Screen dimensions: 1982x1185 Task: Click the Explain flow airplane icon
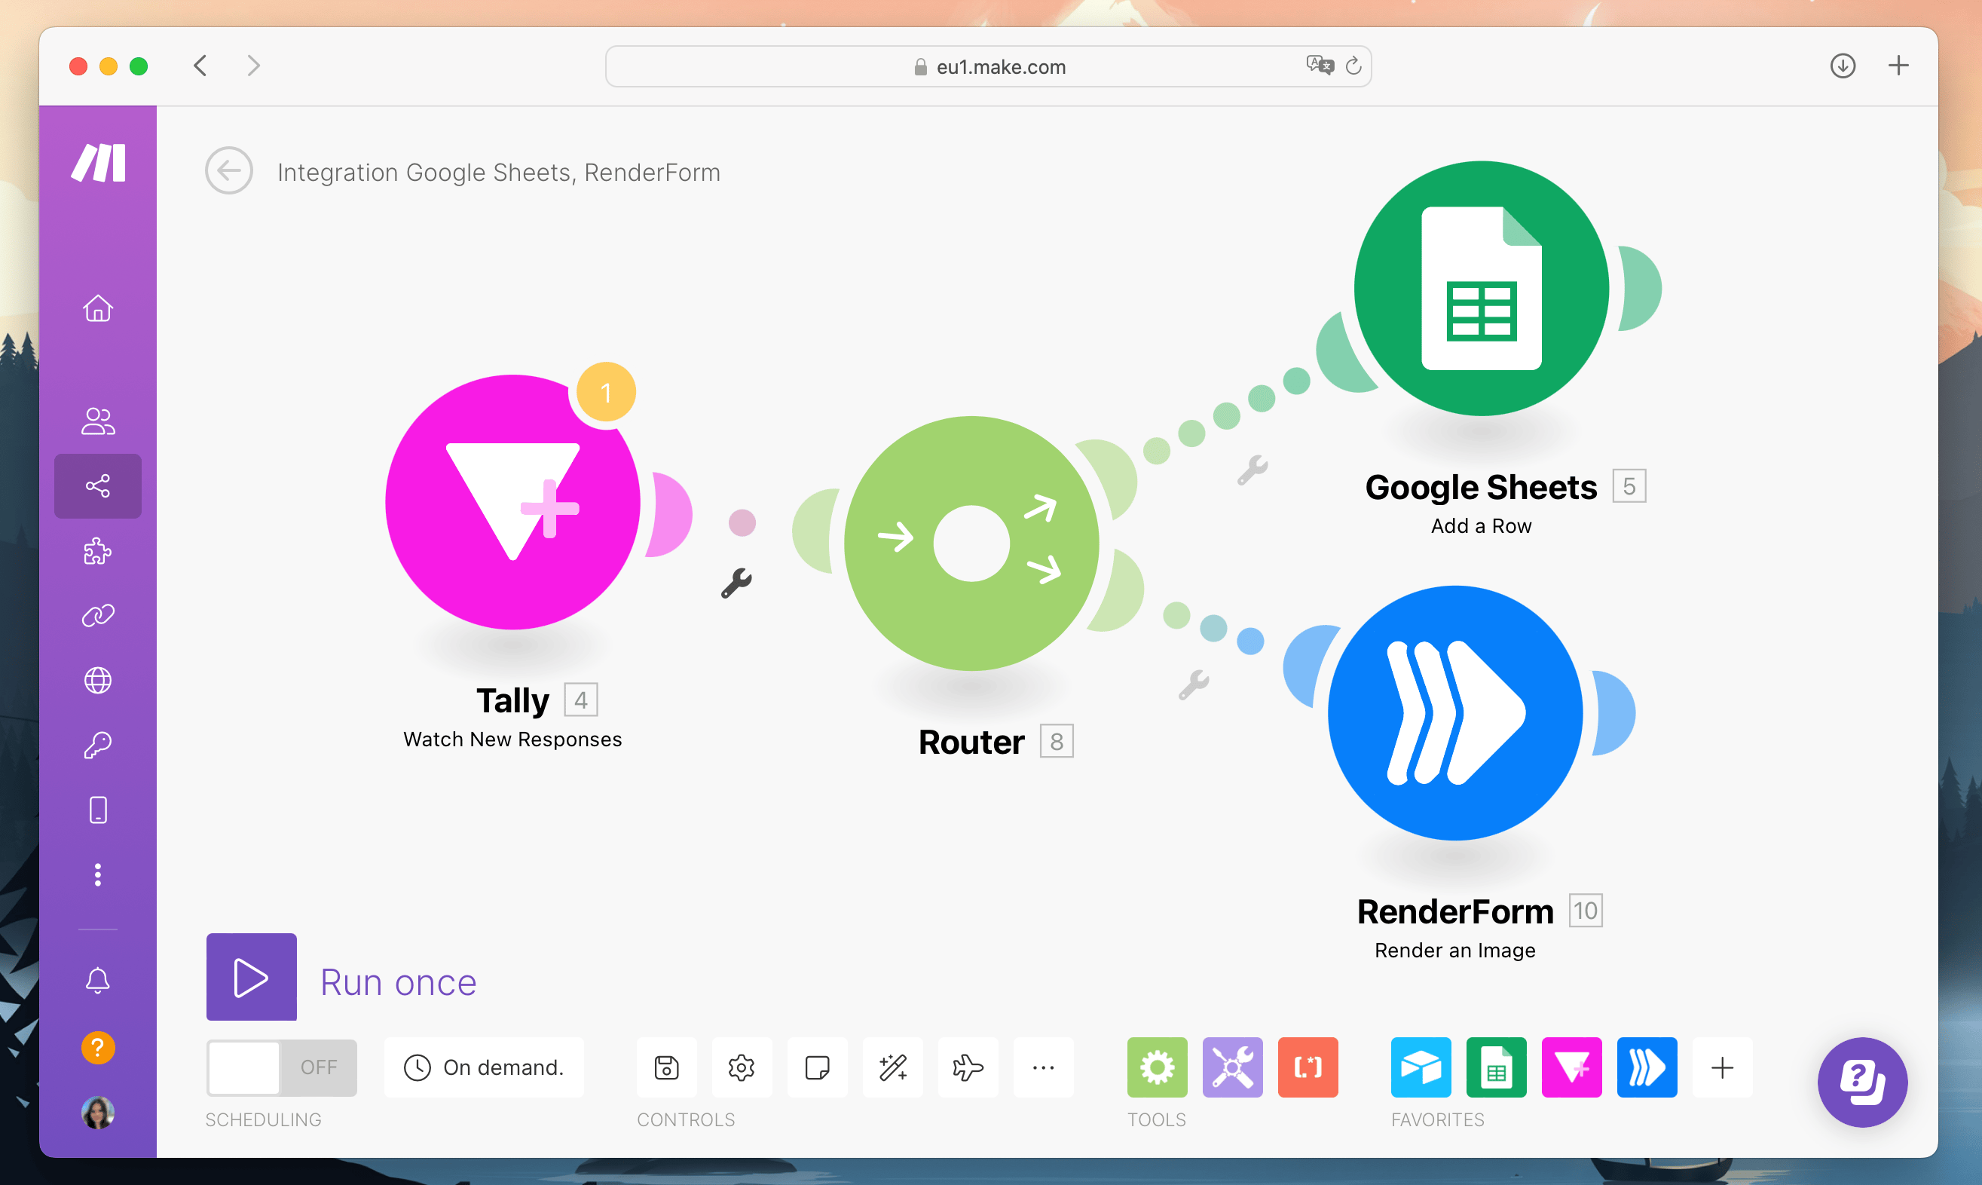(x=968, y=1067)
